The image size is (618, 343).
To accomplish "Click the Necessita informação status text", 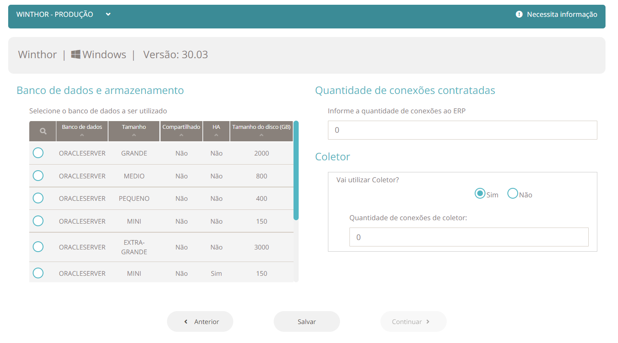I will [x=562, y=14].
